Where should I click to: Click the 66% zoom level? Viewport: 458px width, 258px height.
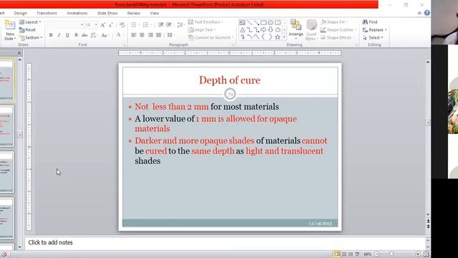tap(367, 254)
